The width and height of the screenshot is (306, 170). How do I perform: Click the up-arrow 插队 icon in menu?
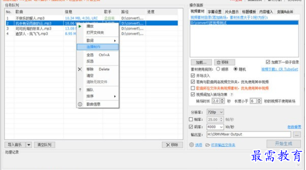(80, 90)
